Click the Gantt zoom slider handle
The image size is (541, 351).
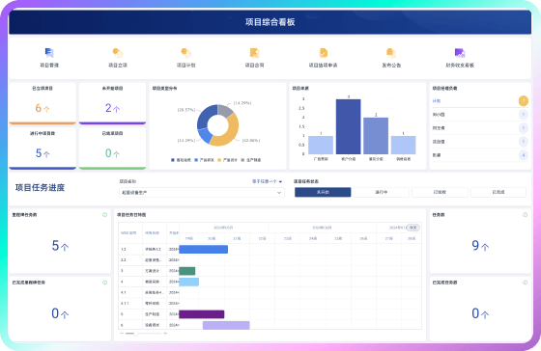click(x=136, y=334)
